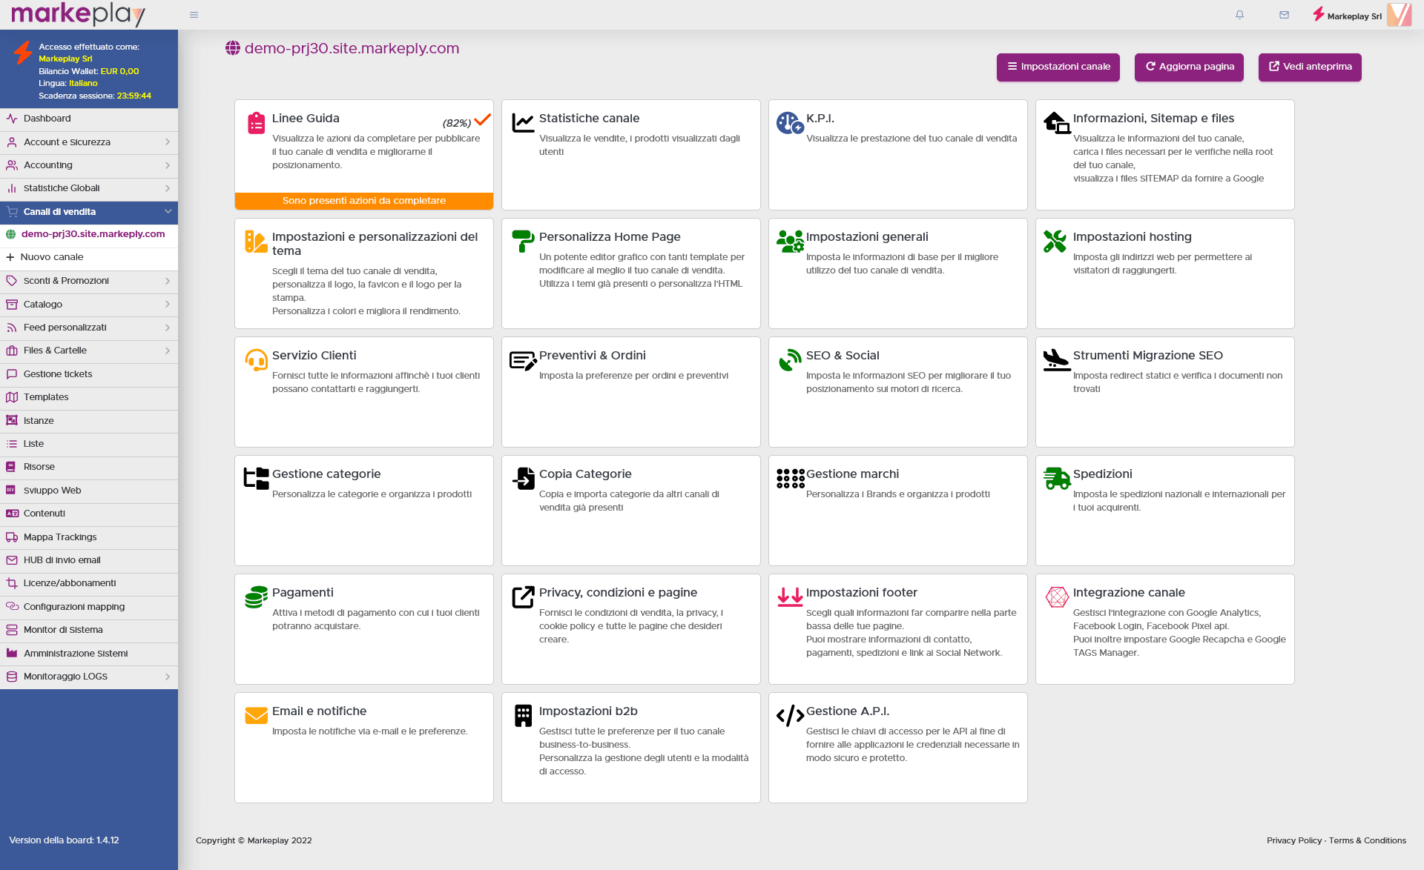Click the Servizio Clienti headset icon
The height and width of the screenshot is (870, 1424).
click(256, 359)
